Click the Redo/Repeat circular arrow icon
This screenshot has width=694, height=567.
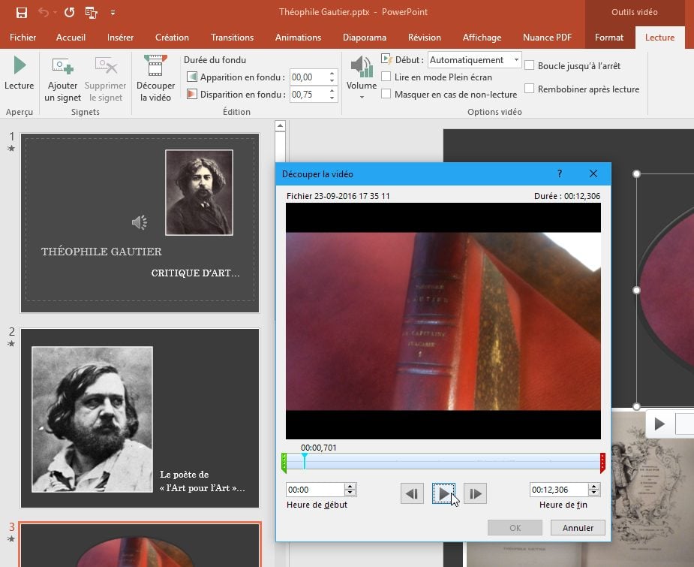coord(70,13)
